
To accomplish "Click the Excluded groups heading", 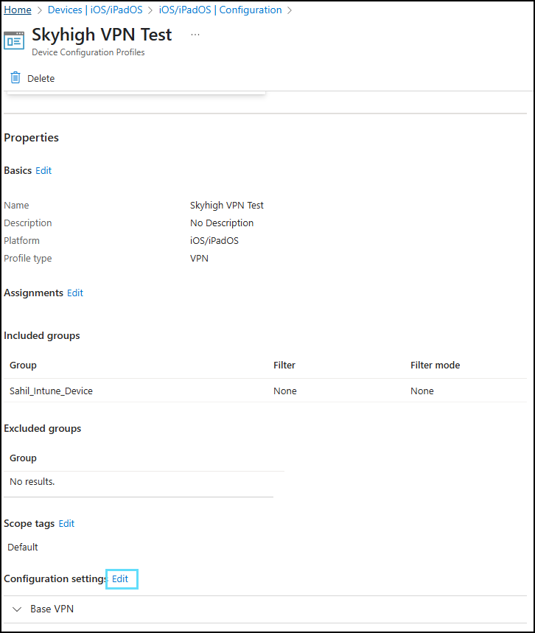I will [43, 428].
